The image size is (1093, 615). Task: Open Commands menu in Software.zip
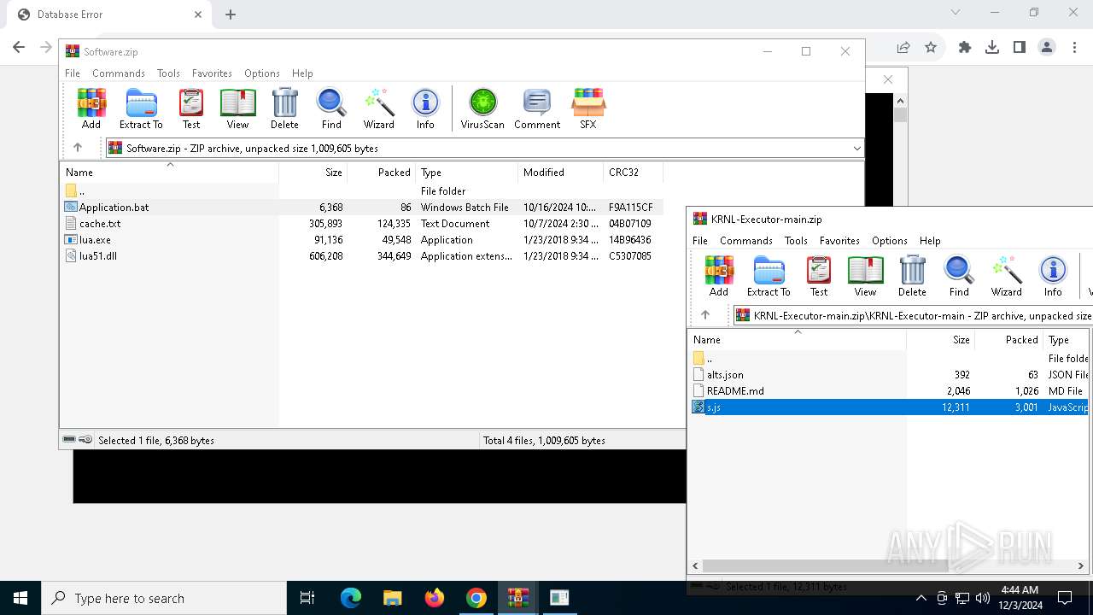click(x=119, y=73)
